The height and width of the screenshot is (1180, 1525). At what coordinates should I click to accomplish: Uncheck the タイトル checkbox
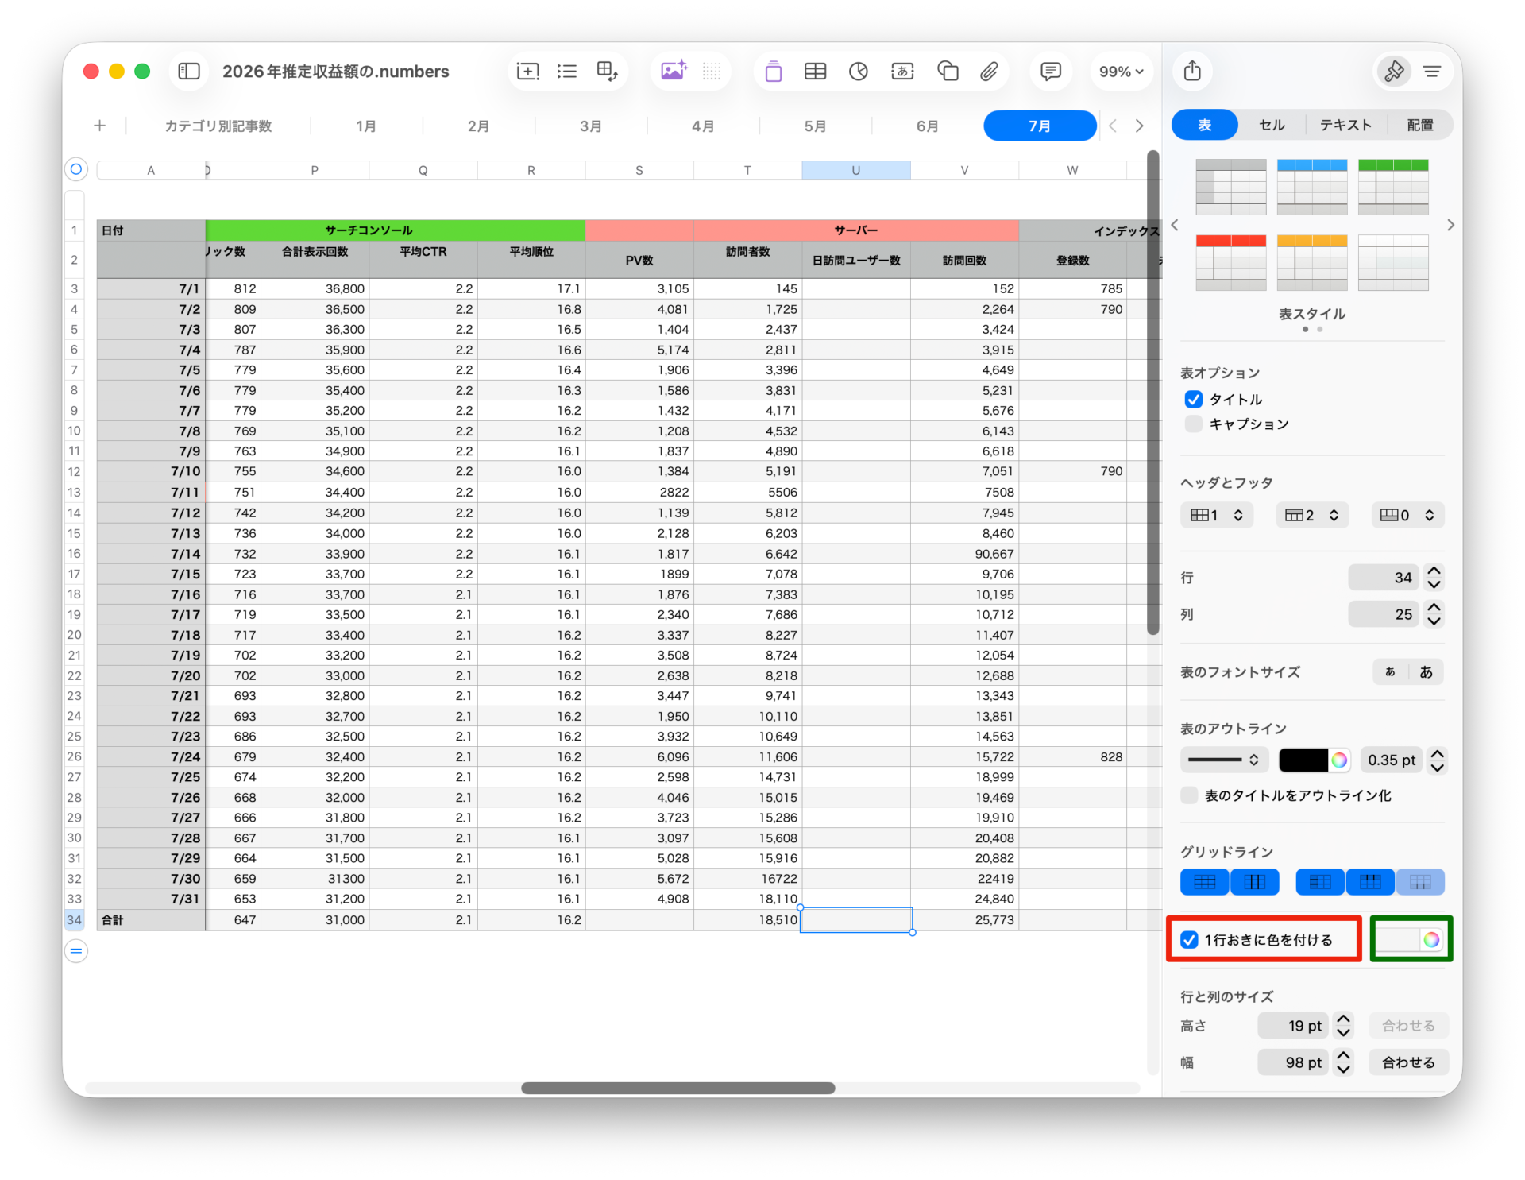tap(1193, 399)
